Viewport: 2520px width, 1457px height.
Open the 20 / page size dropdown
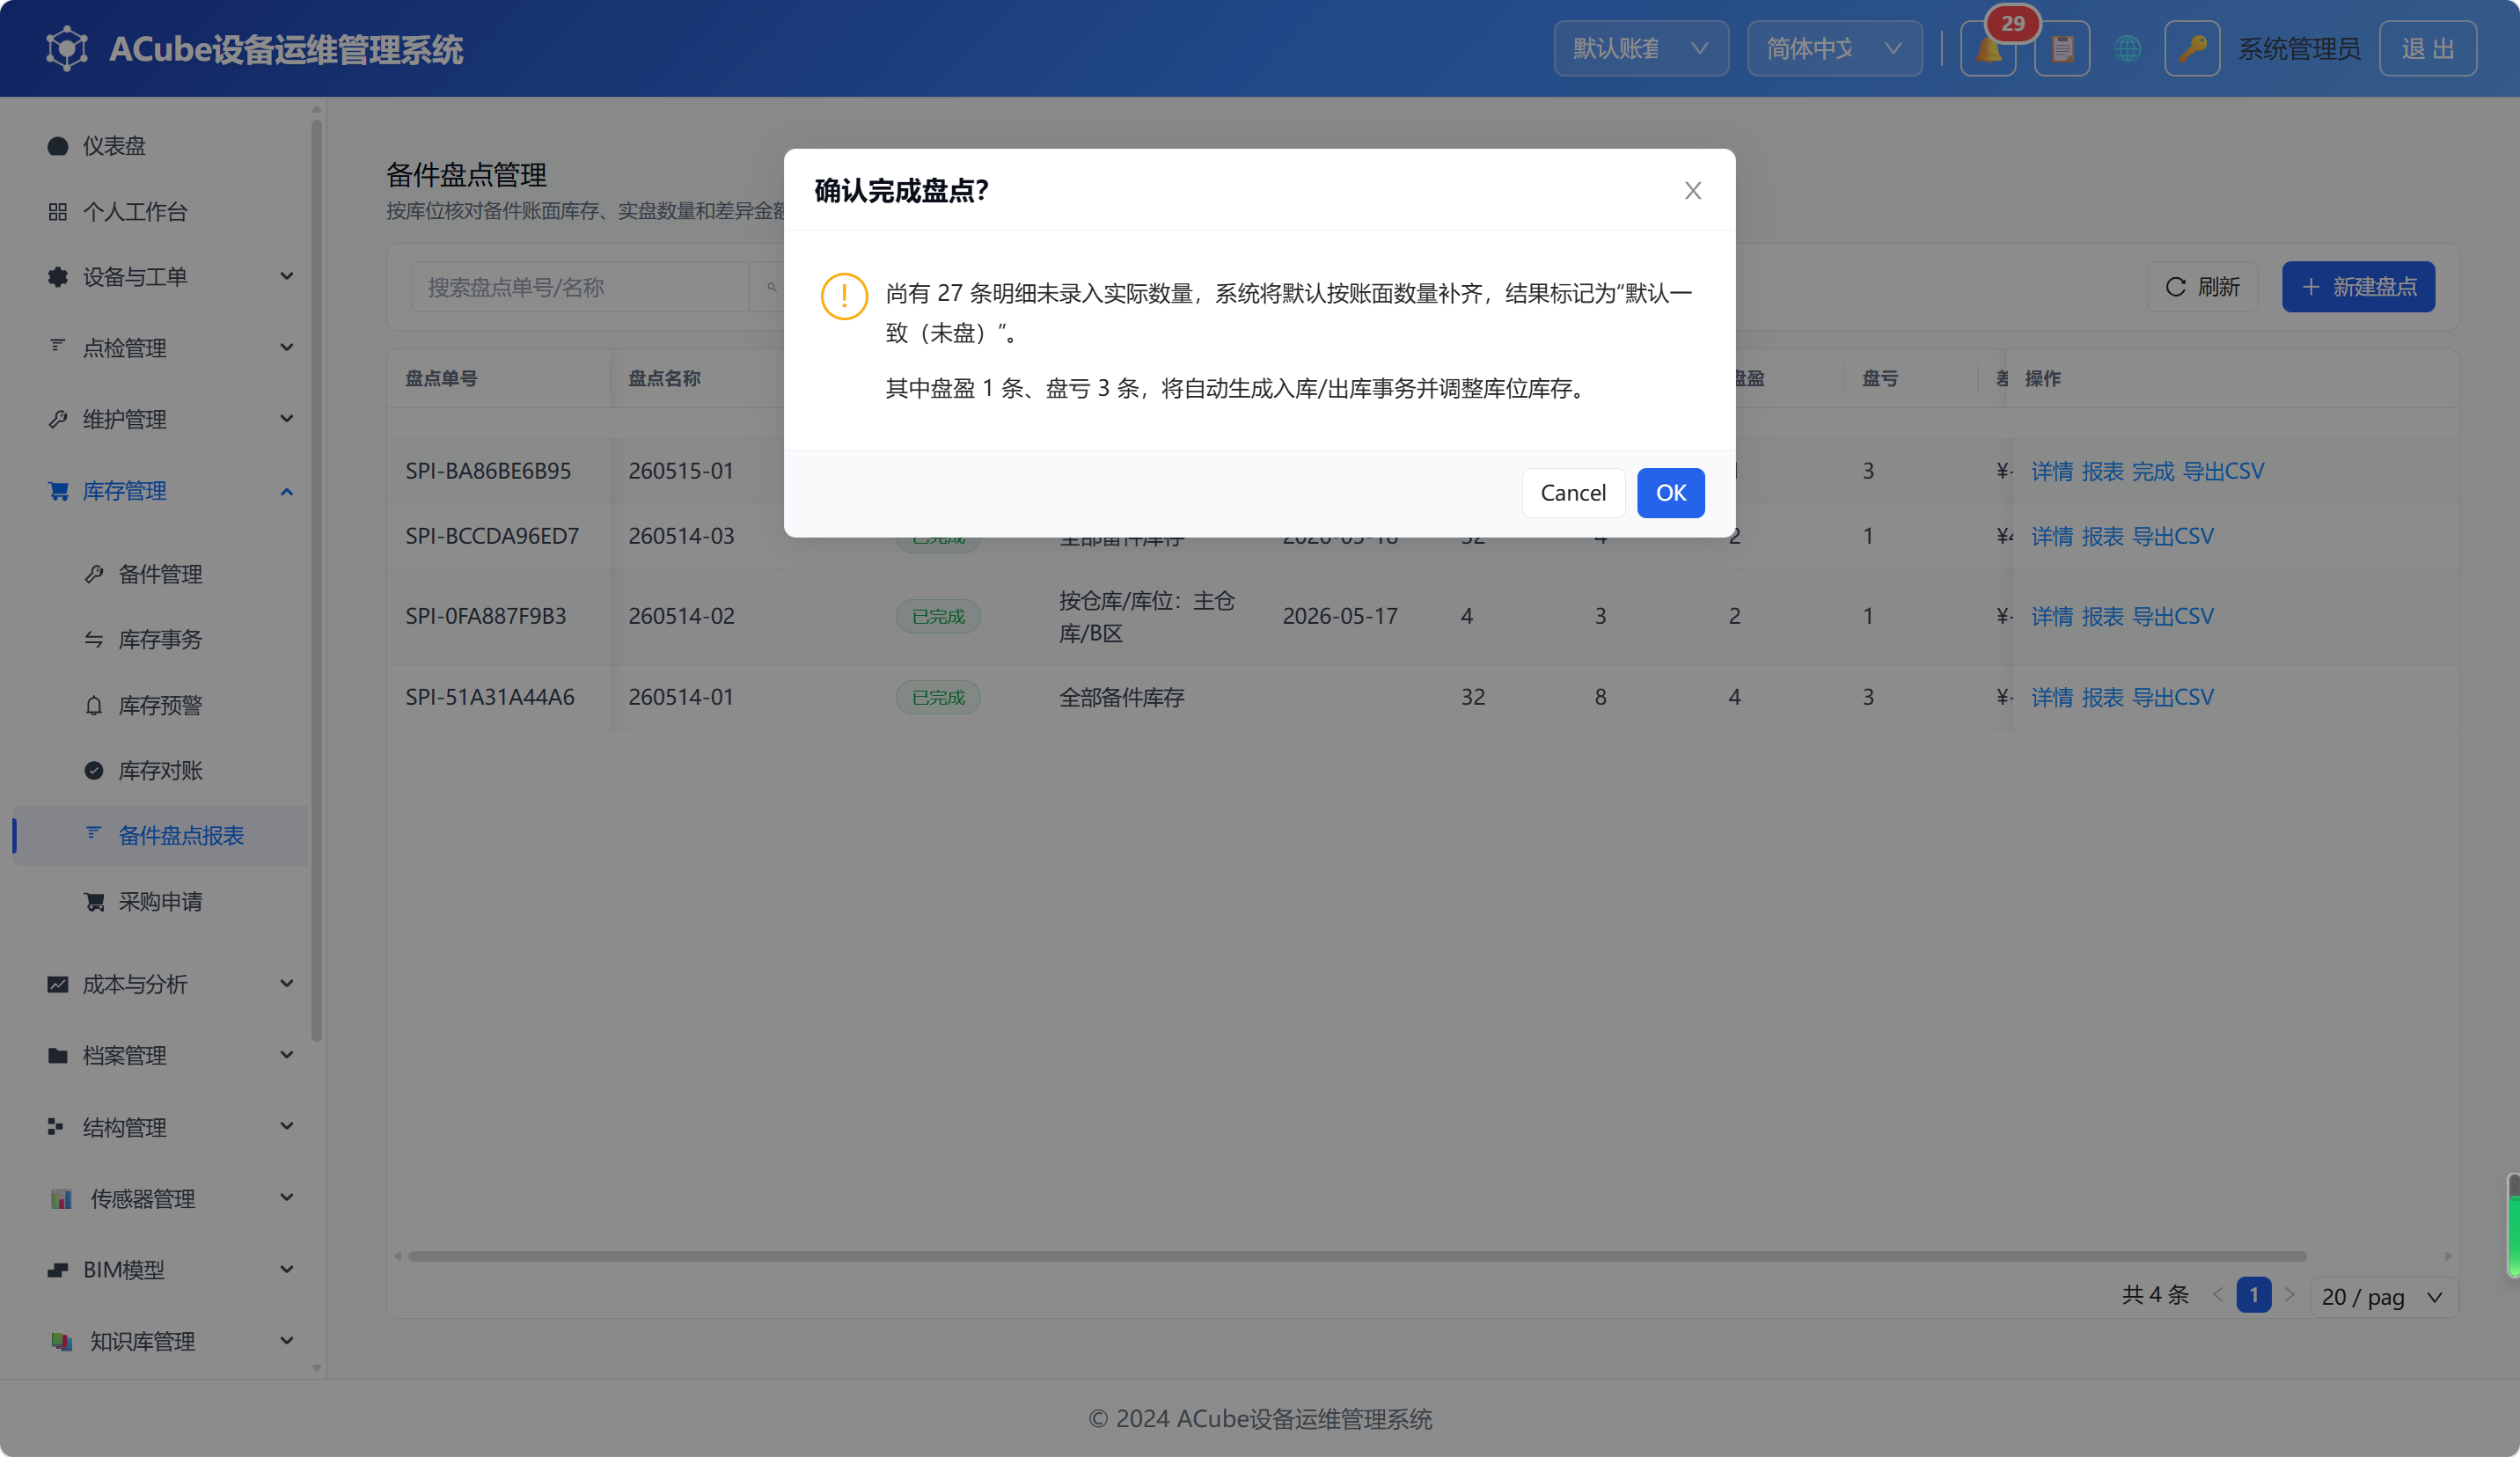[2383, 1297]
